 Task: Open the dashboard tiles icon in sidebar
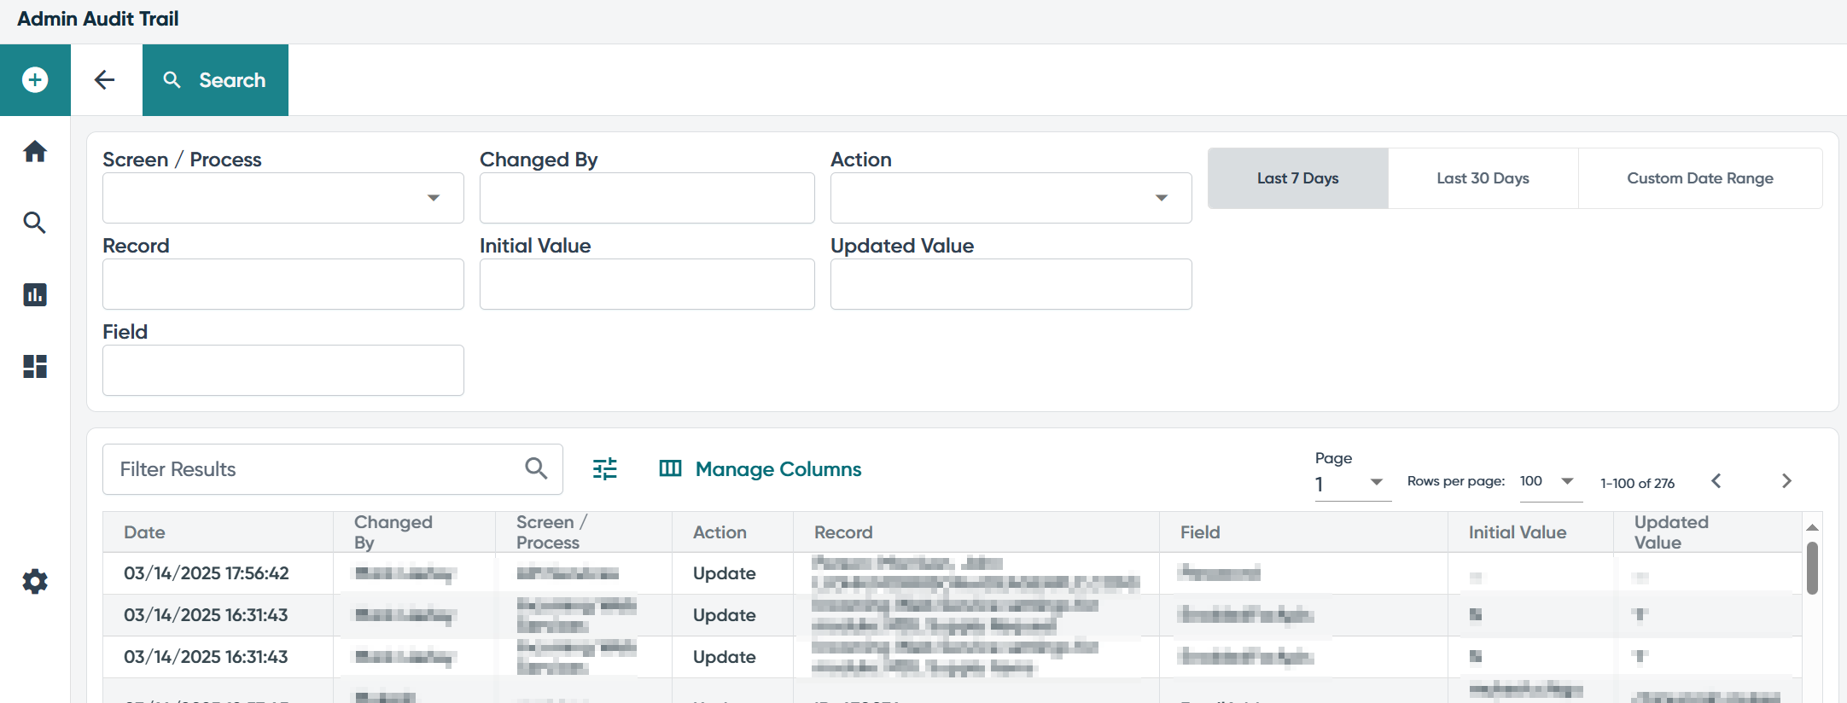[35, 366]
